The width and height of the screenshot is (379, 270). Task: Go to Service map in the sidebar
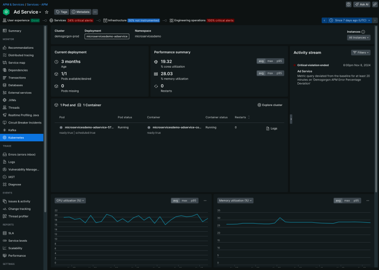click(17, 63)
